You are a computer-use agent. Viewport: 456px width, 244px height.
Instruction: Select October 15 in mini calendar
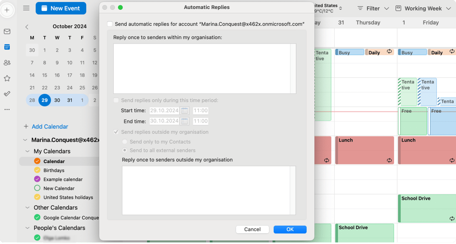[x=45, y=75]
